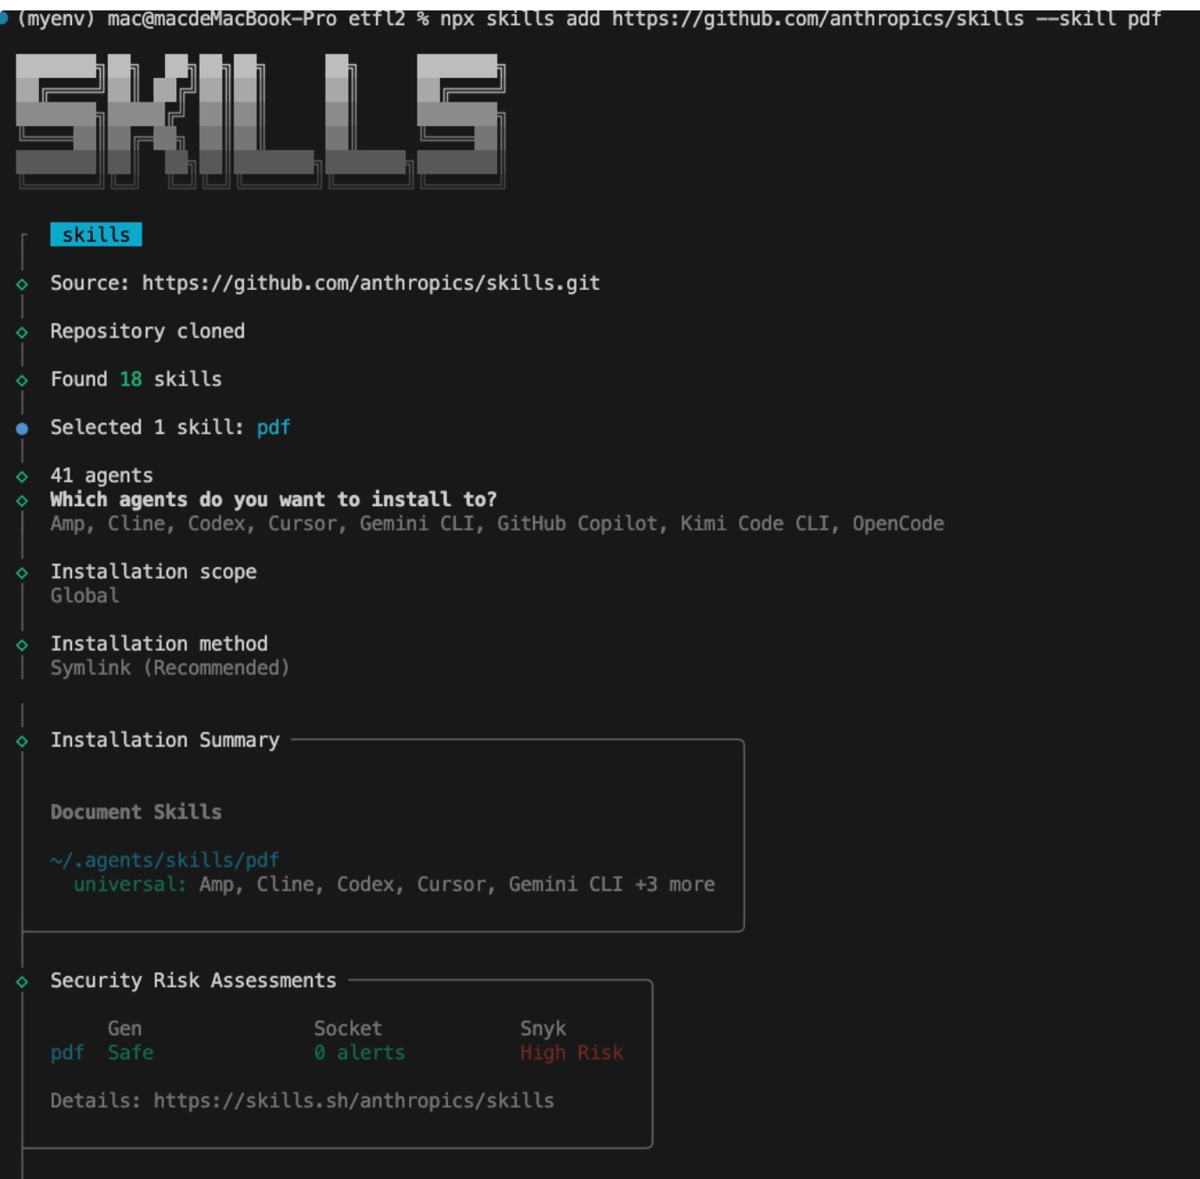
Task: Select the "Installation scope" heading
Action: pos(154,572)
